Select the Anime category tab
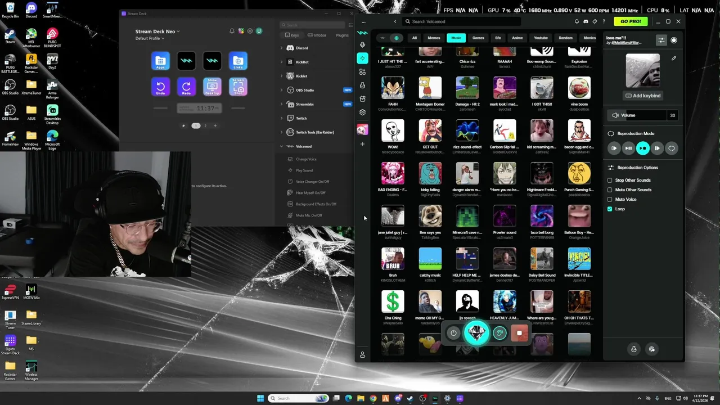 click(x=517, y=38)
